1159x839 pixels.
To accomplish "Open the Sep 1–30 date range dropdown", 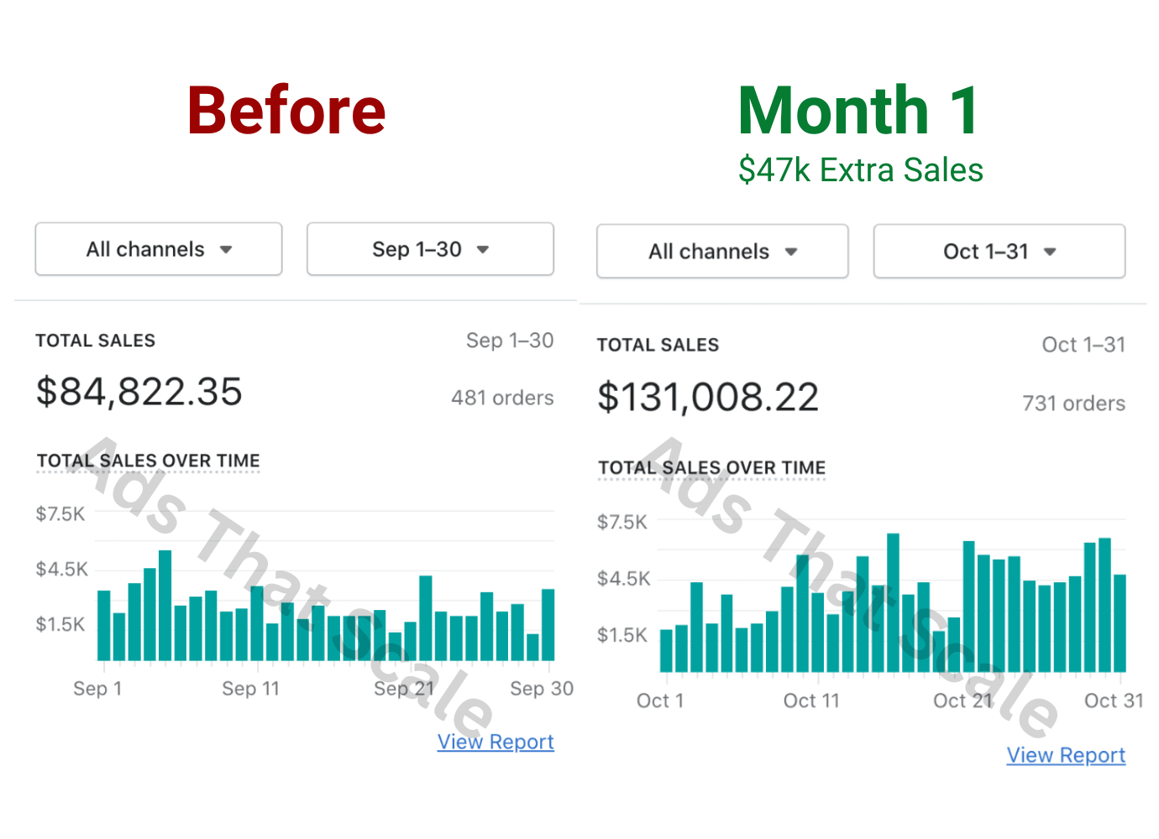I will [430, 249].
